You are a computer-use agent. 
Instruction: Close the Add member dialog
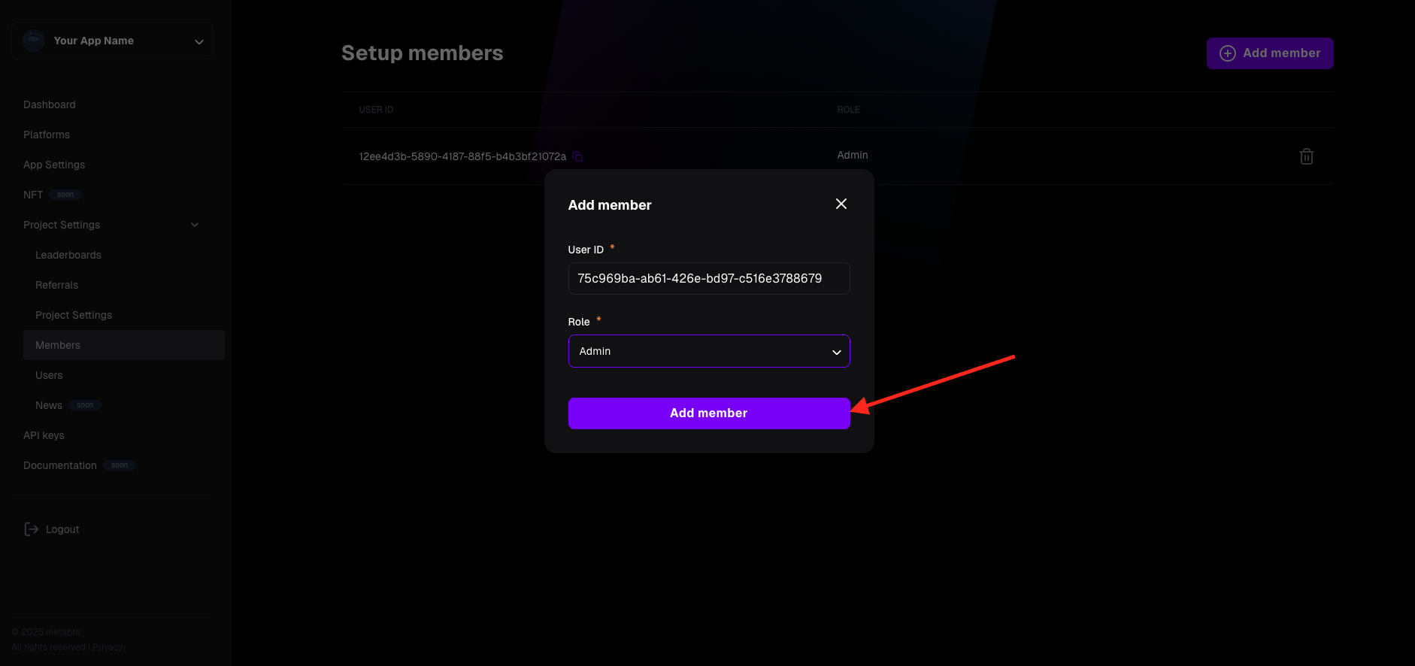[x=841, y=204]
